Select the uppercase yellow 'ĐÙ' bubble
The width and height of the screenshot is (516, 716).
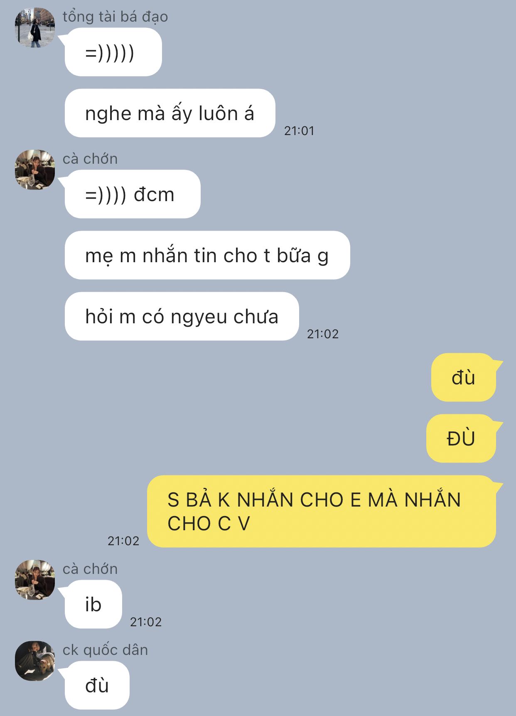[461, 438]
